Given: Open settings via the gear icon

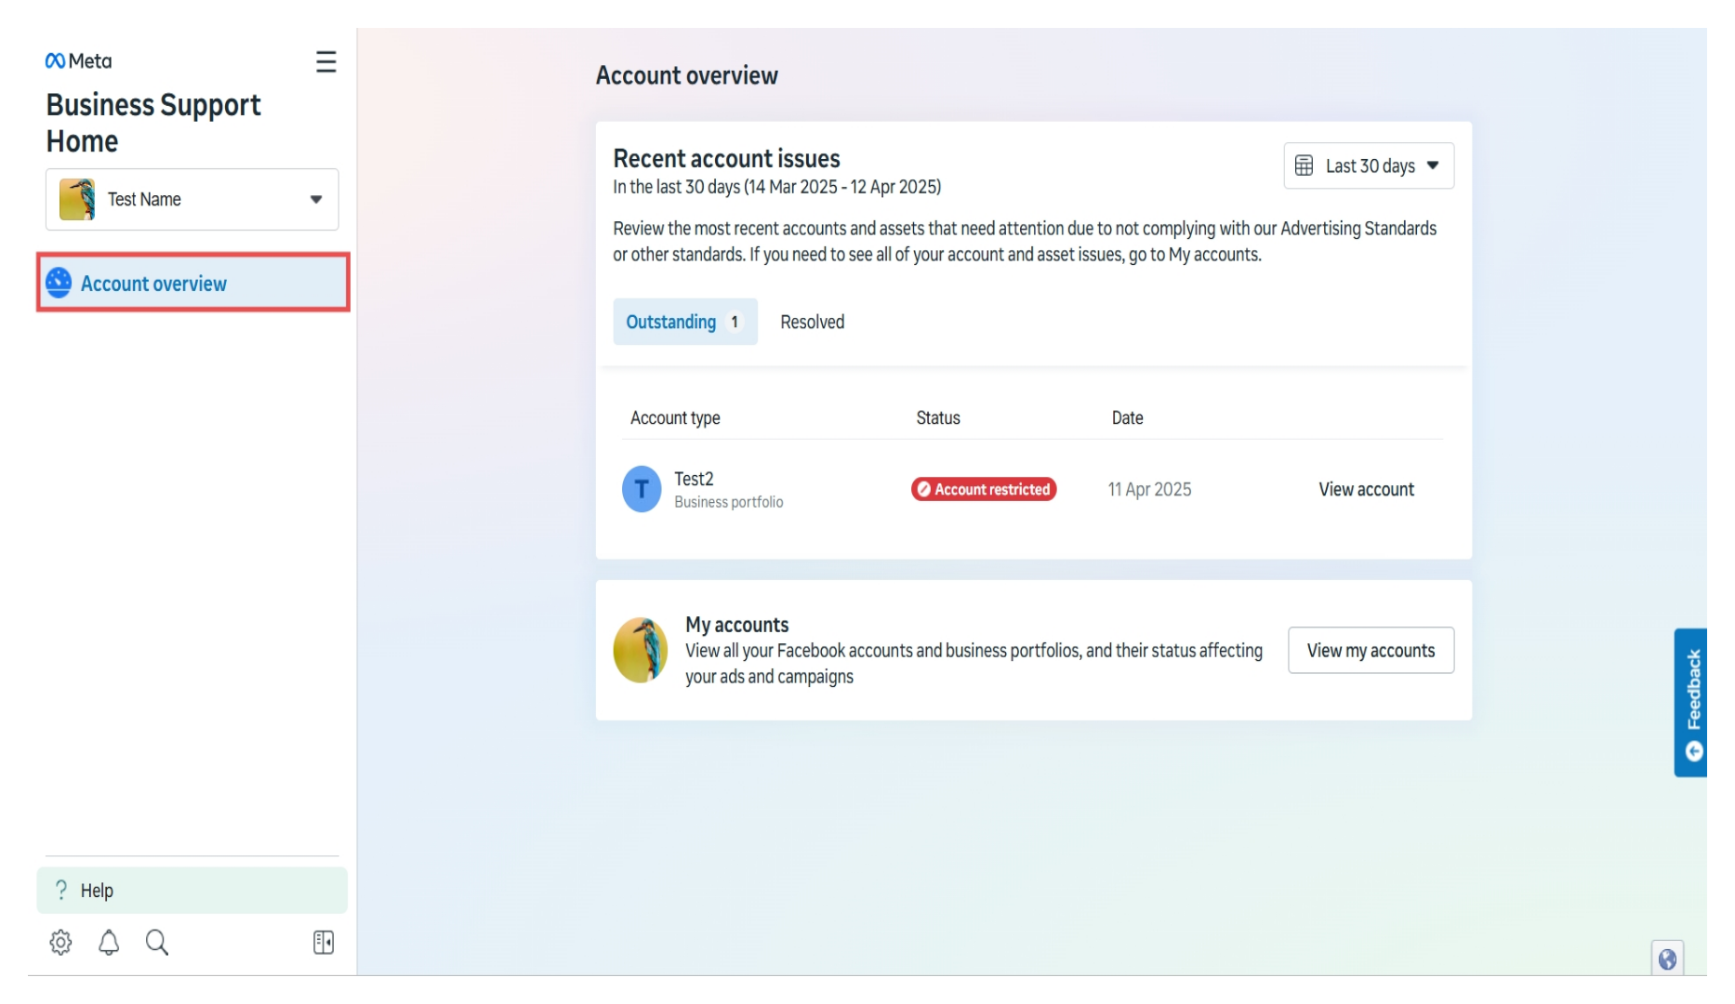Looking at the screenshot, I should (x=60, y=943).
